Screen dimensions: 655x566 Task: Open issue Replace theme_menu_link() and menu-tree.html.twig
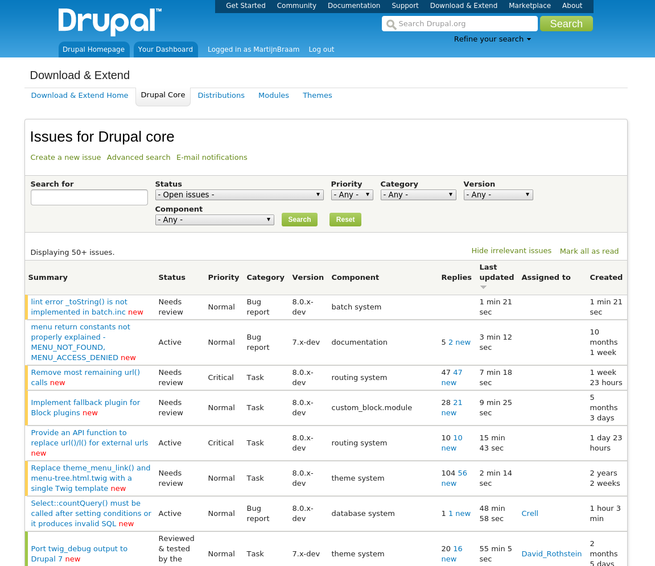pos(90,478)
